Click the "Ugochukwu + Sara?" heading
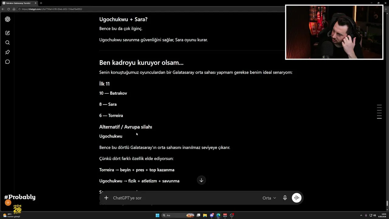 (123, 19)
